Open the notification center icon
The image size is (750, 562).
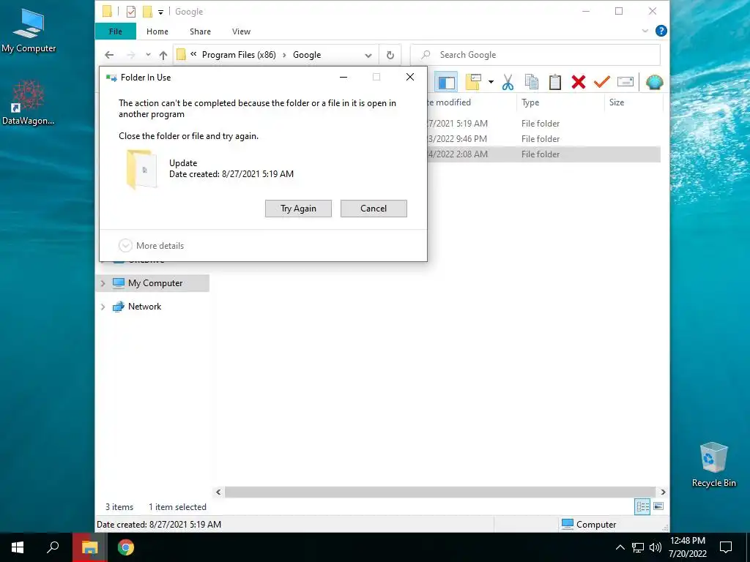(x=726, y=547)
